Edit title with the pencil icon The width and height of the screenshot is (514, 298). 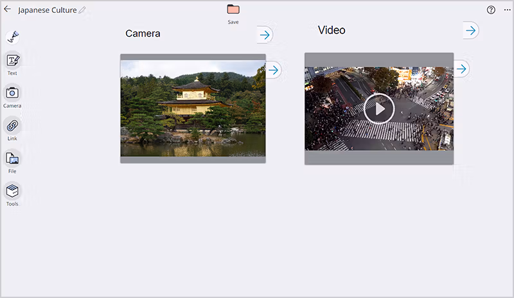coord(82,10)
